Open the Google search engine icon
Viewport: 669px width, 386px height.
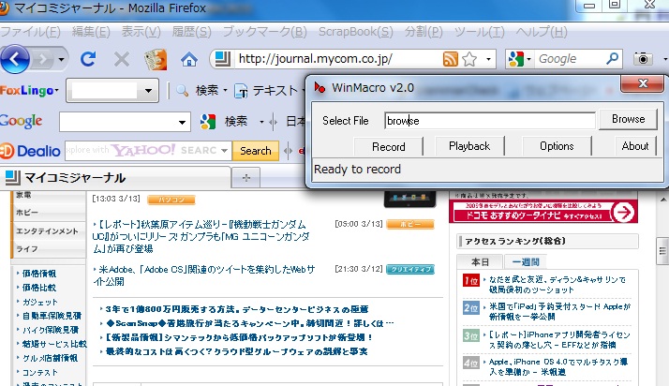pos(516,59)
